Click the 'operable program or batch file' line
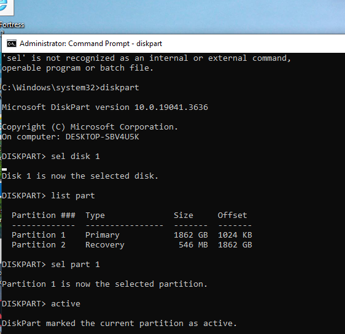 click(x=77, y=68)
